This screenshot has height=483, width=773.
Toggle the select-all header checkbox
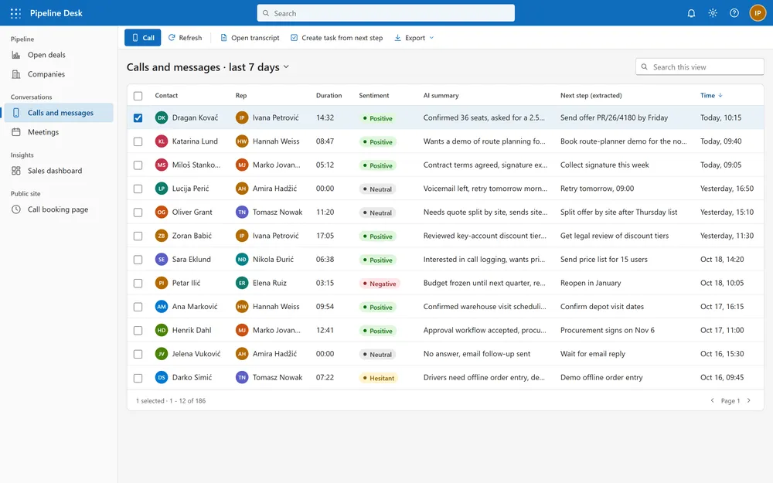pos(138,96)
